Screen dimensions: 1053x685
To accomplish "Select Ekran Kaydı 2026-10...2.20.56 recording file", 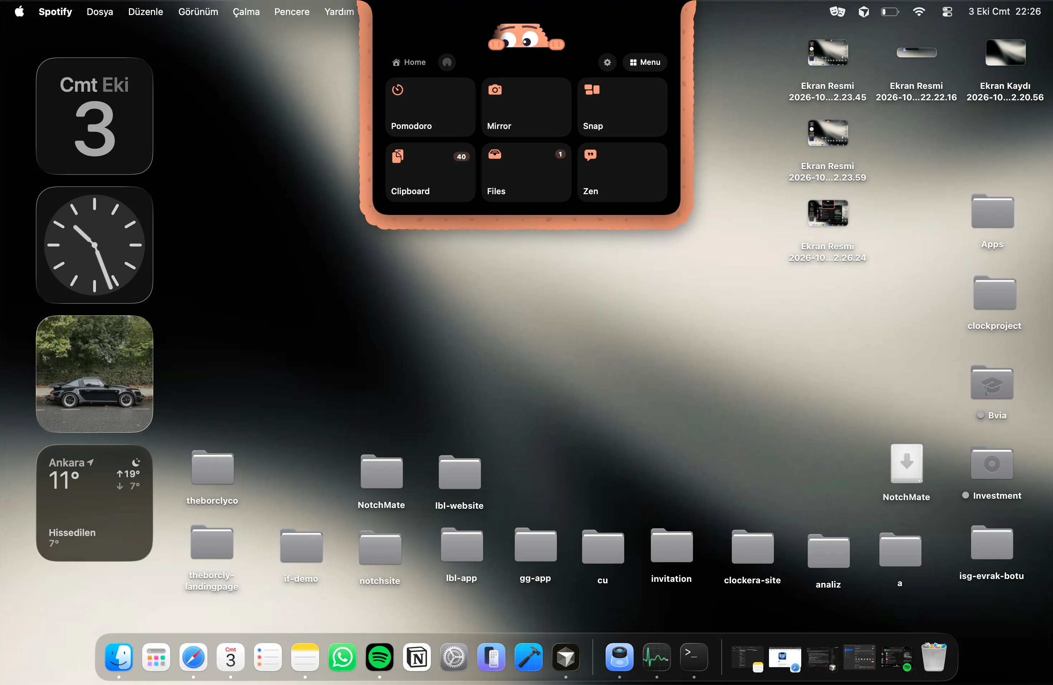I will coord(1005,53).
